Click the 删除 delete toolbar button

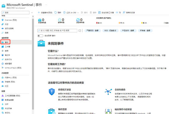click(x=93, y=12)
